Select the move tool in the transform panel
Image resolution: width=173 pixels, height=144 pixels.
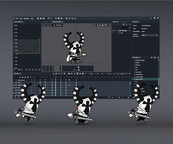coord(62,67)
